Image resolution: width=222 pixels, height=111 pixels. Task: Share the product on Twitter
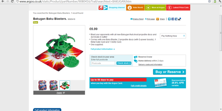[x=169, y=19]
